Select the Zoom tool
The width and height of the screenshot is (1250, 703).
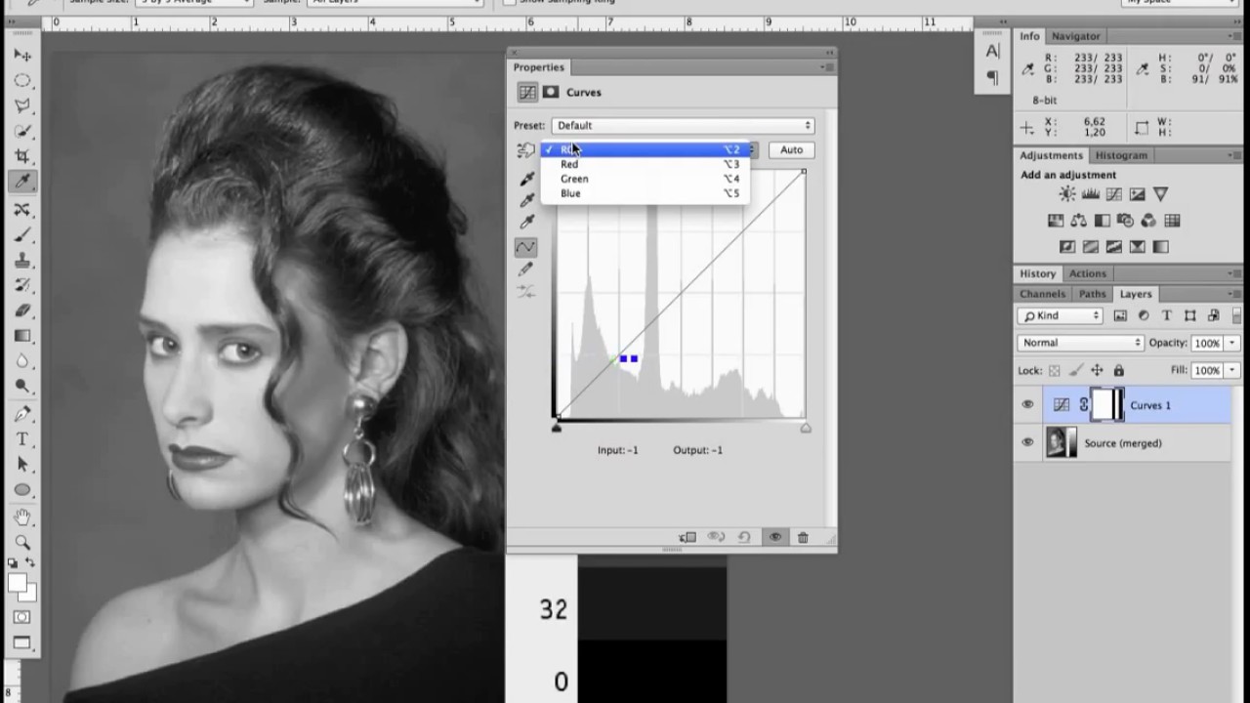pyautogui.click(x=22, y=542)
